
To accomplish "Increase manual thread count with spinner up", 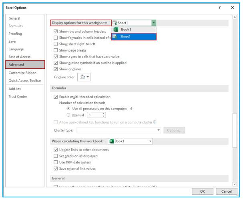I will click(x=104, y=114).
